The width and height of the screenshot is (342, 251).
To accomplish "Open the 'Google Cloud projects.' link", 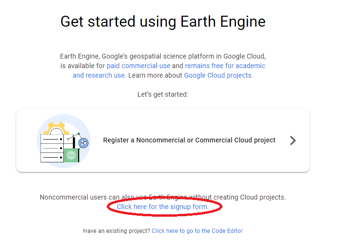I will coord(219,75).
